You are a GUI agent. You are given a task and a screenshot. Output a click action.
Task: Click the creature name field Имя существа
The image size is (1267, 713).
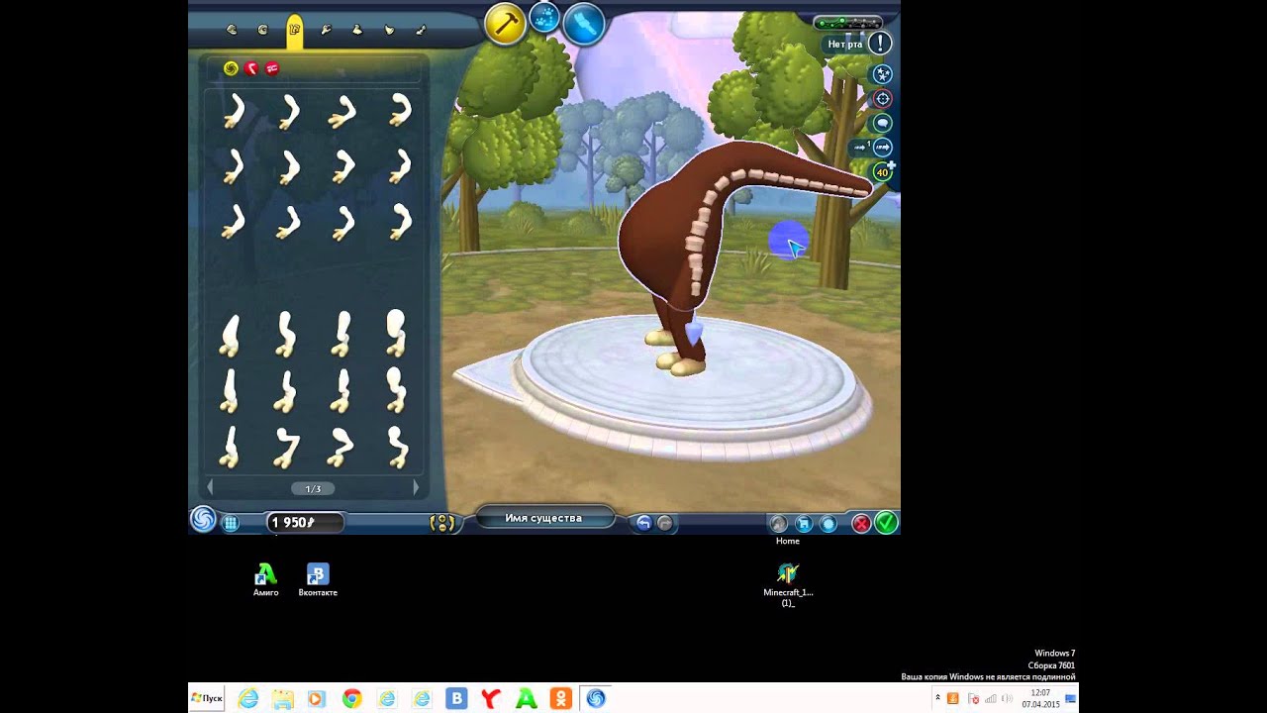click(x=544, y=519)
